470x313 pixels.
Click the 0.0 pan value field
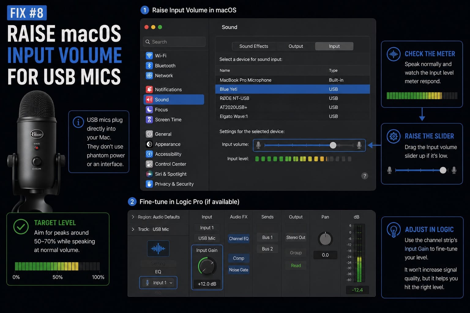click(325, 255)
